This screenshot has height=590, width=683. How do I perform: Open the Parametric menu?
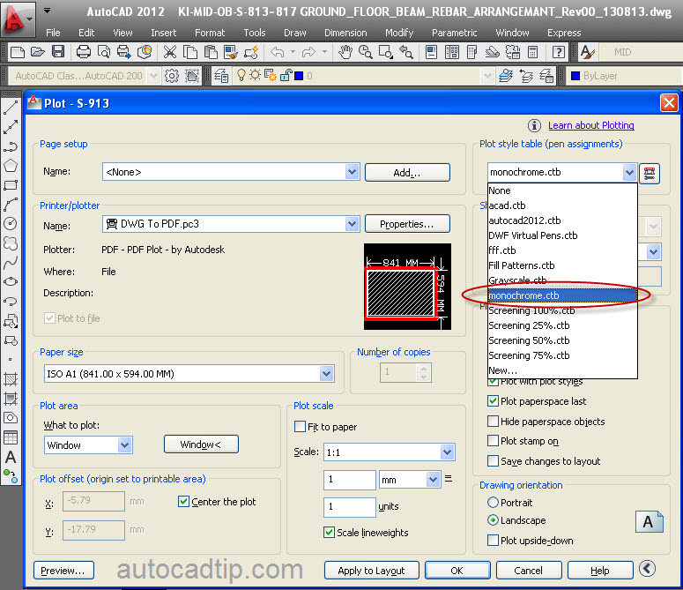[454, 33]
